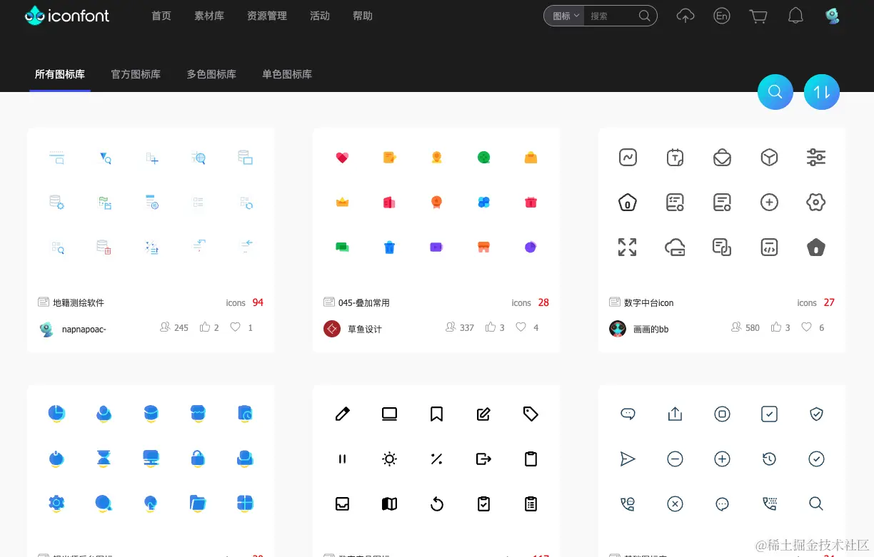The height and width of the screenshot is (557, 874).
Task: Select the pause icon in black icon set
Action: pos(342,459)
